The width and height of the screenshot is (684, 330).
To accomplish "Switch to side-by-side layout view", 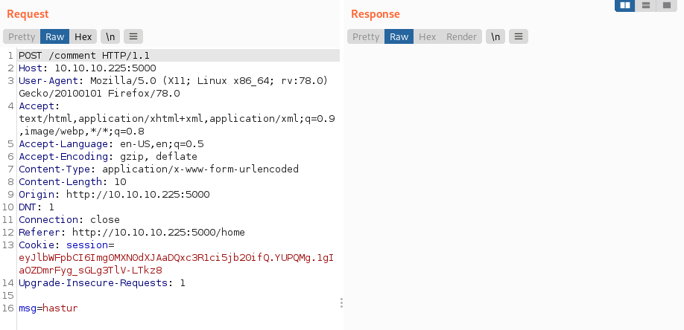I will click(625, 5).
